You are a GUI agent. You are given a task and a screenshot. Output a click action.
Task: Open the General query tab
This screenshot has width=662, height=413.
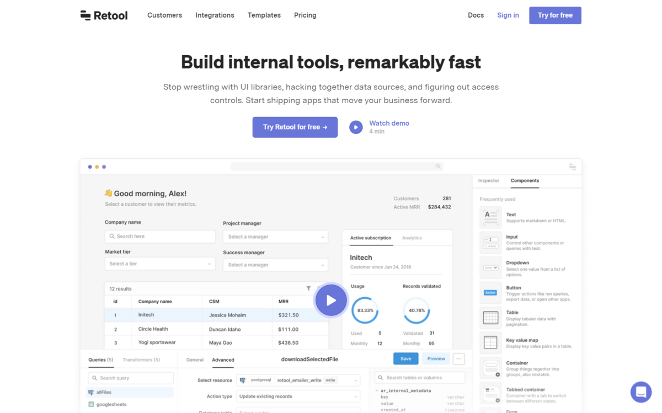point(195,360)
